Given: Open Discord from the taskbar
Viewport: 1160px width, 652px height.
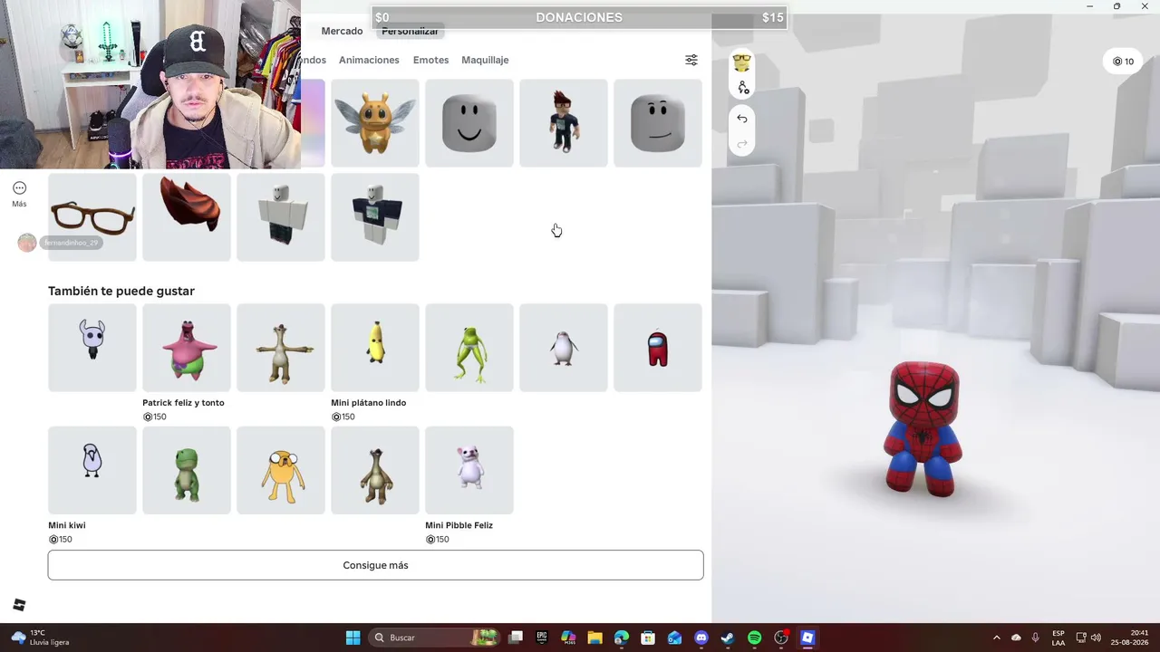Looking at the screenshot, I should 701,638.
